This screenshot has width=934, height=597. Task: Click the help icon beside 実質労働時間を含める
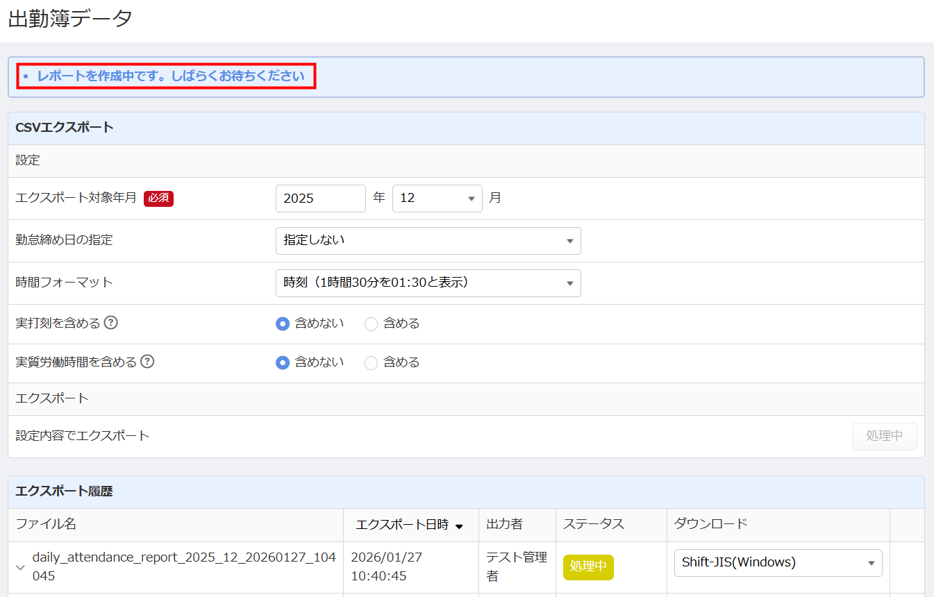(x=147, y=362)
